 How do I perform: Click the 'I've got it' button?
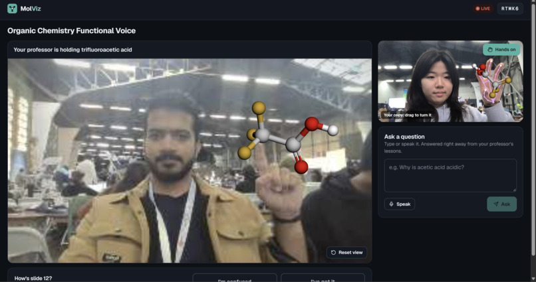click(x=323, y=278)
